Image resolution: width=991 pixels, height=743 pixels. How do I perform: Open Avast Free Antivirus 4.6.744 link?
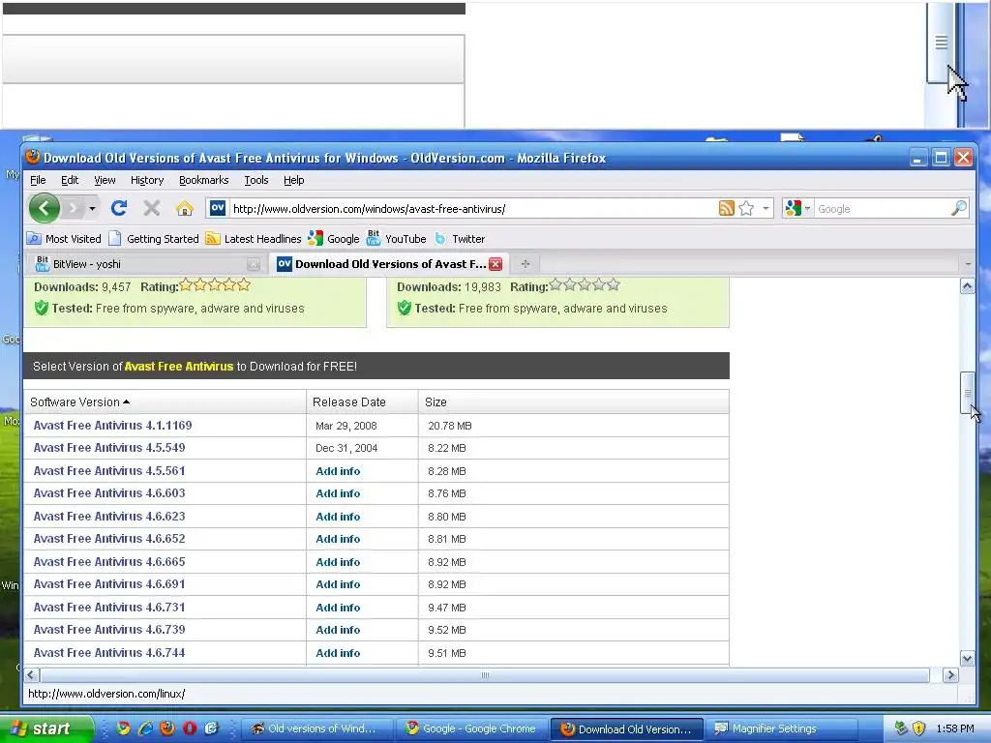[109, 653]
